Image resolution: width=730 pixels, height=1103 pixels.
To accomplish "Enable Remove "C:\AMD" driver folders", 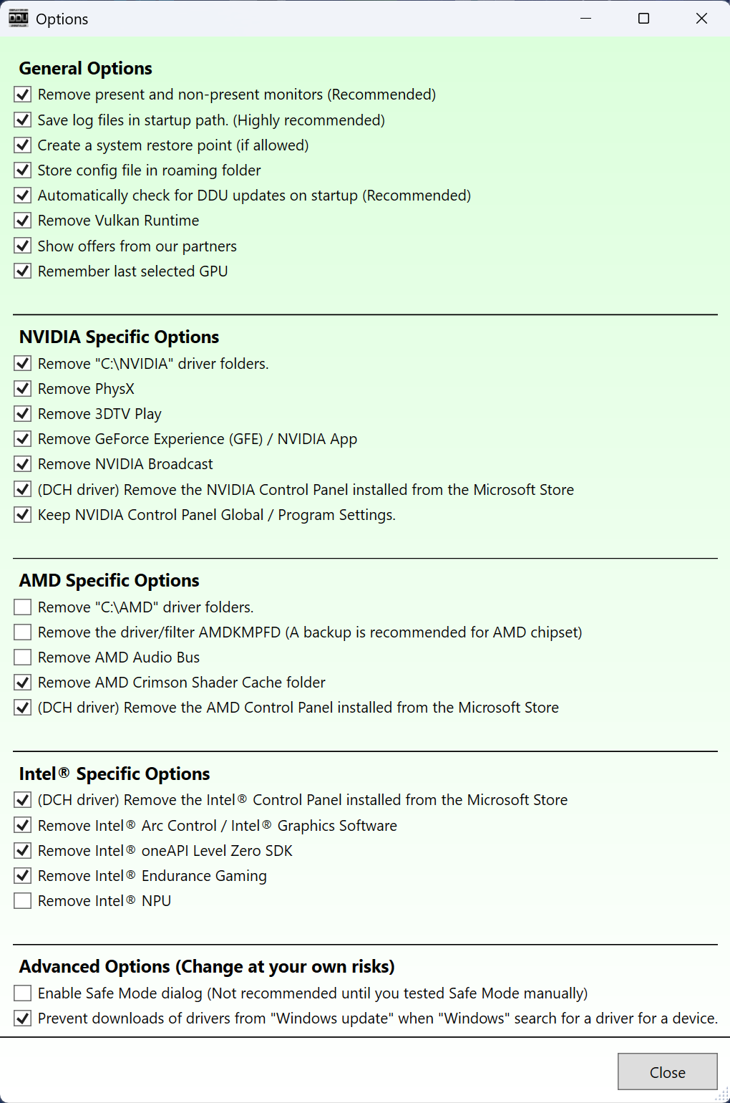I will pos(23,607).
